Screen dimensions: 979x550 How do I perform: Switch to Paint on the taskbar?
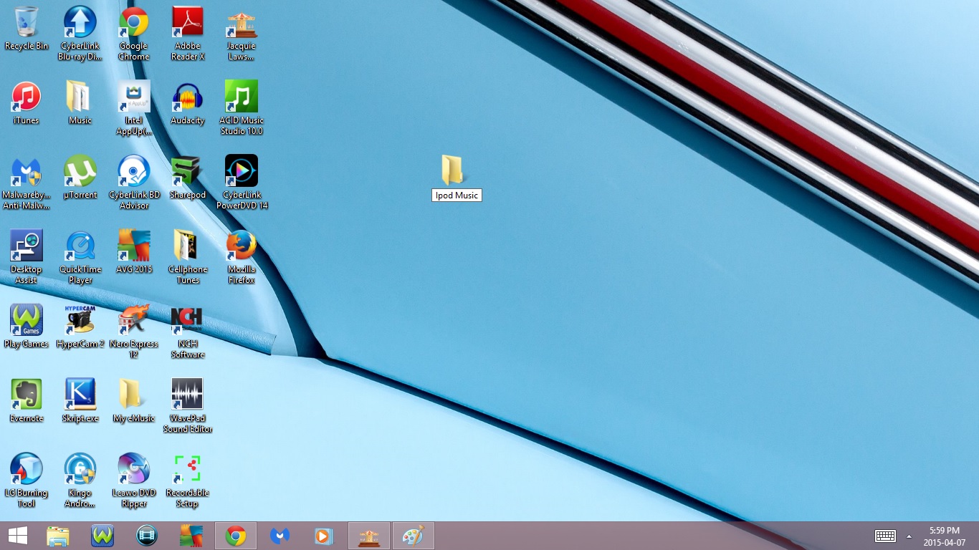414,536
